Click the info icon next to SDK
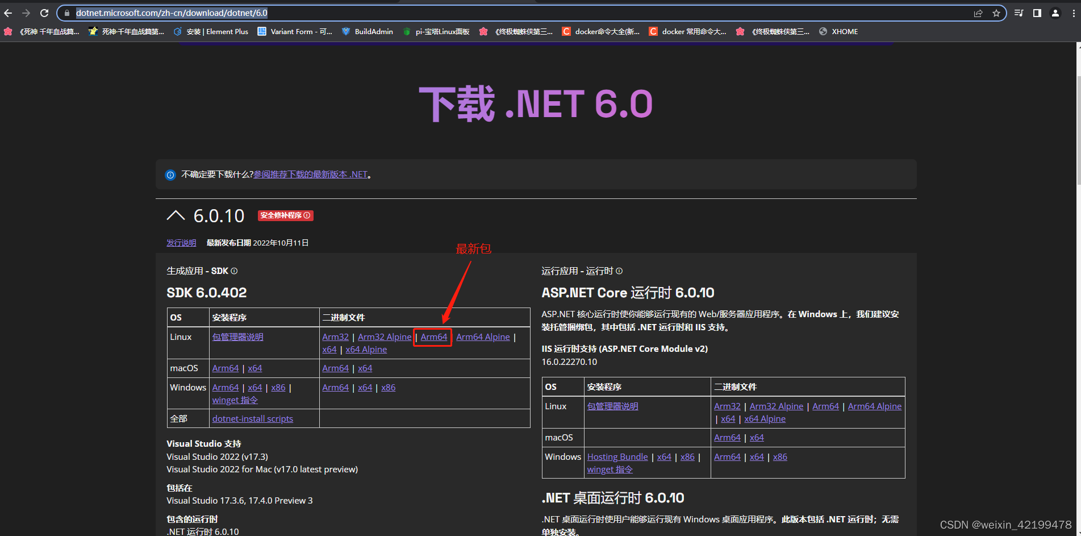1081x536 pixels. click(x=233, y=271)
